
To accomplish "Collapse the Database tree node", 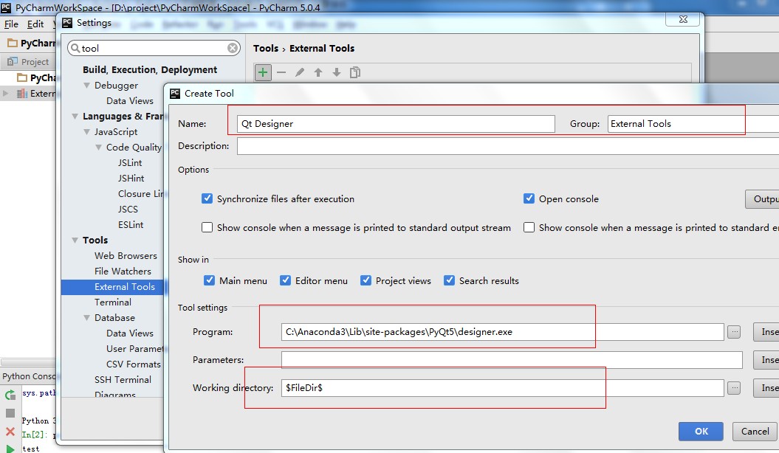I will 87,317.
